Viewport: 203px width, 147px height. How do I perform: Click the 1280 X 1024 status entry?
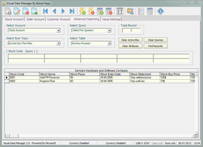coord(142,143)
